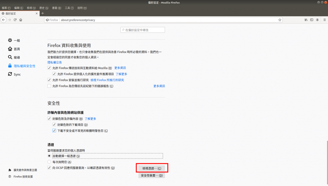Open the 隱私權公告 link

[54, 62]
